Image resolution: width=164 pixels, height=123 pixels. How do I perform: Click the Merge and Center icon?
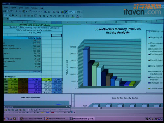36,16
